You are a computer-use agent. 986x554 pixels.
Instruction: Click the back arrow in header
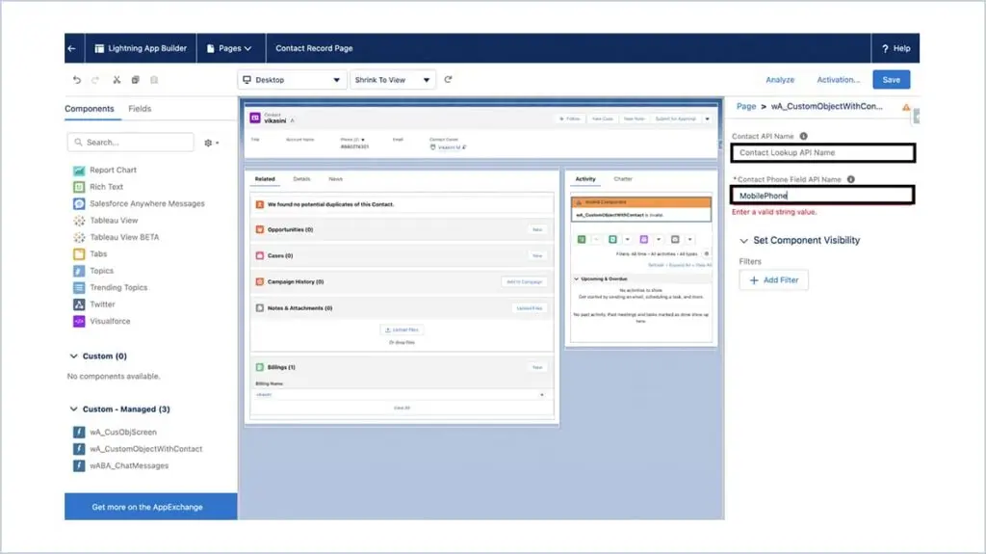[71, 48]
